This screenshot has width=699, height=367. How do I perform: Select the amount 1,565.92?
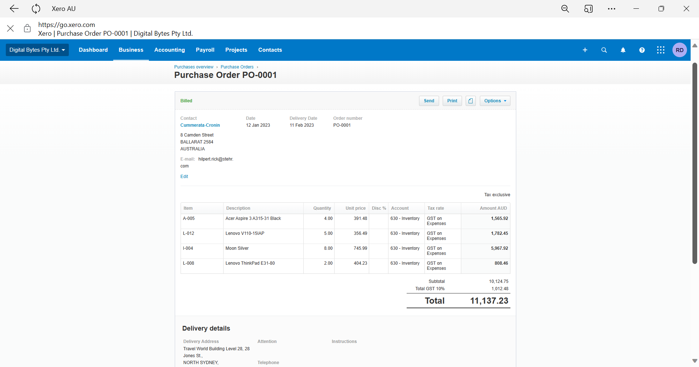499,218
